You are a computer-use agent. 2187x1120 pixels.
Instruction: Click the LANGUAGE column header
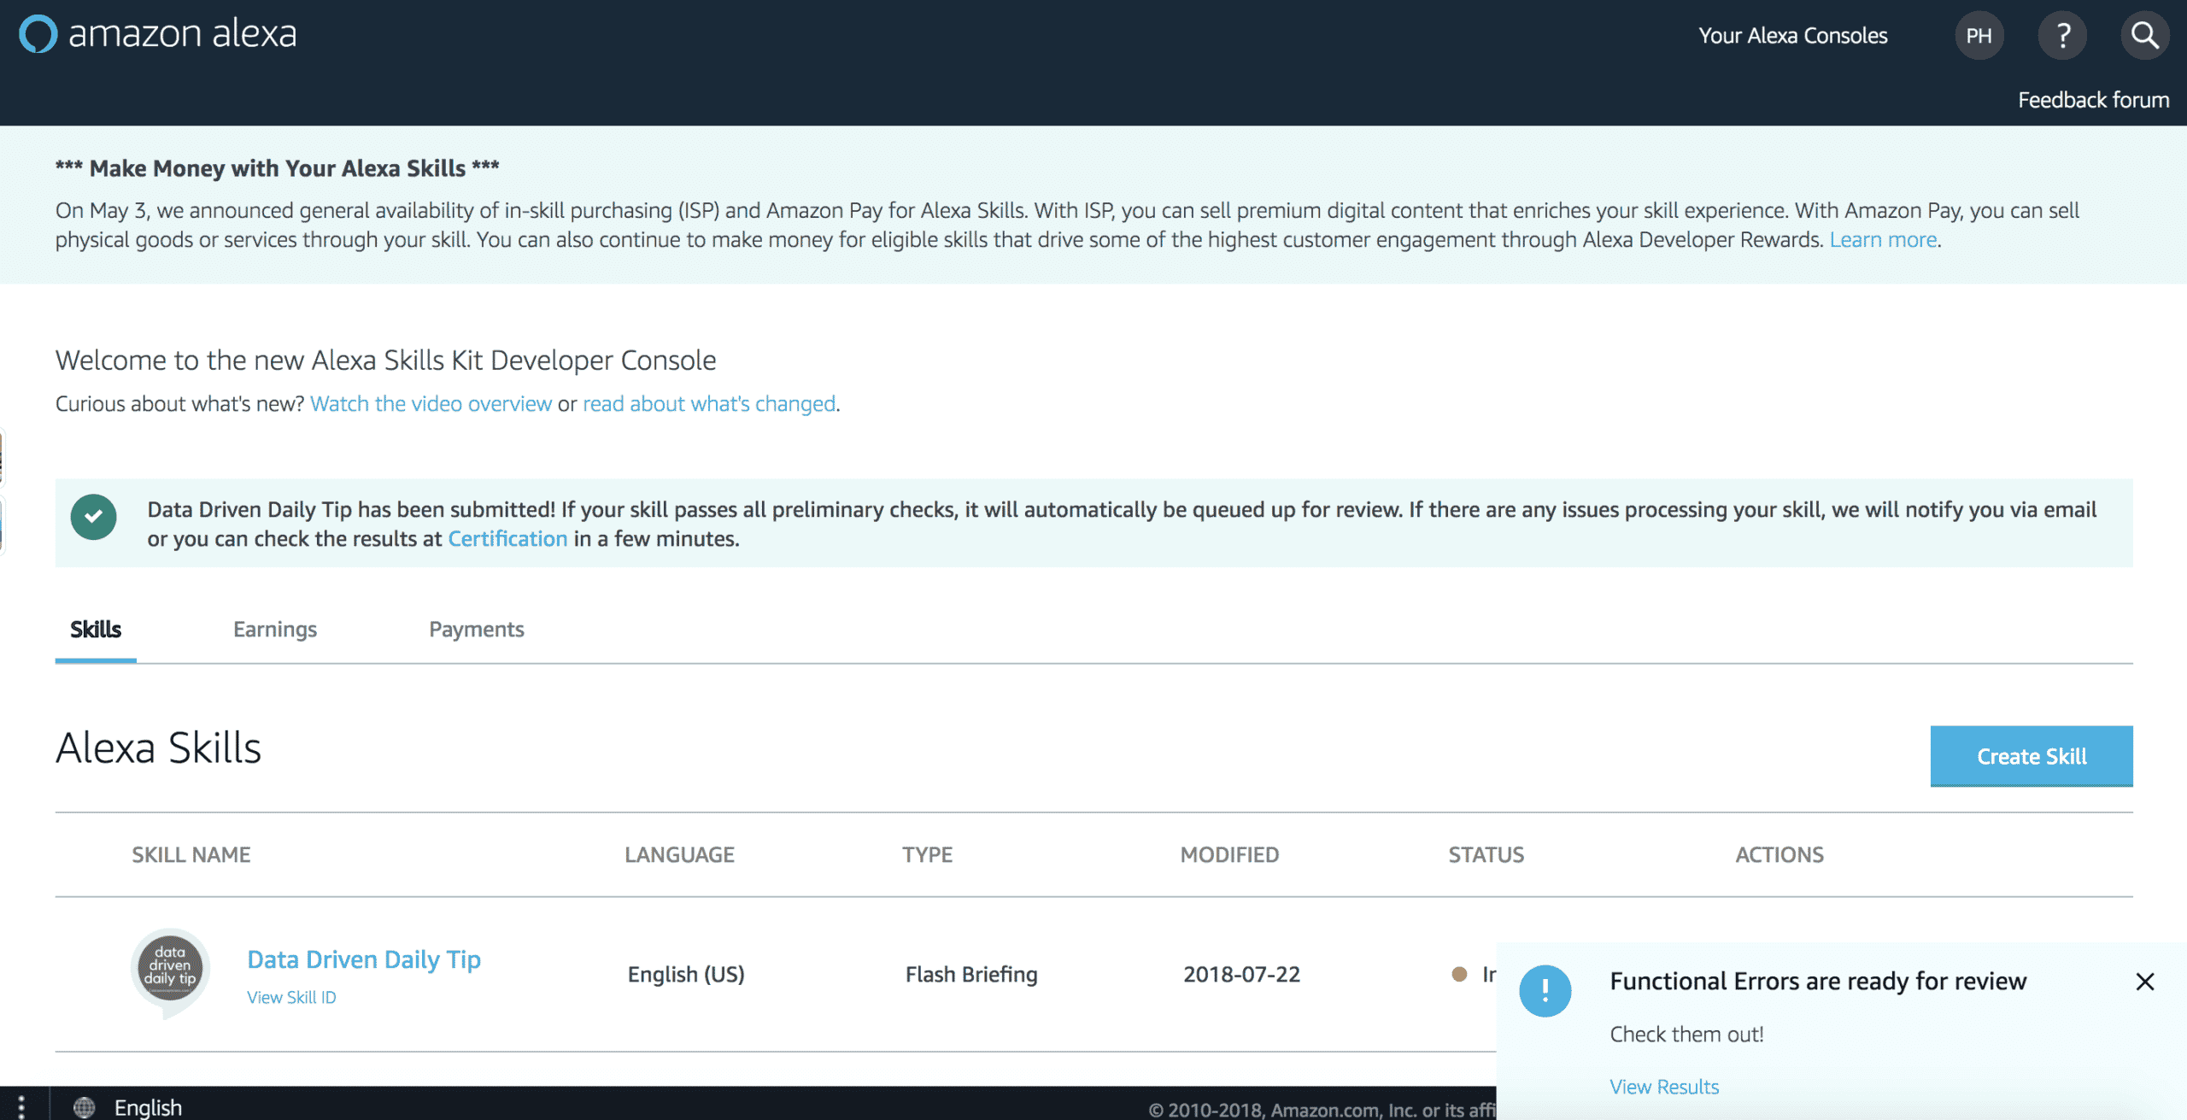679,855
